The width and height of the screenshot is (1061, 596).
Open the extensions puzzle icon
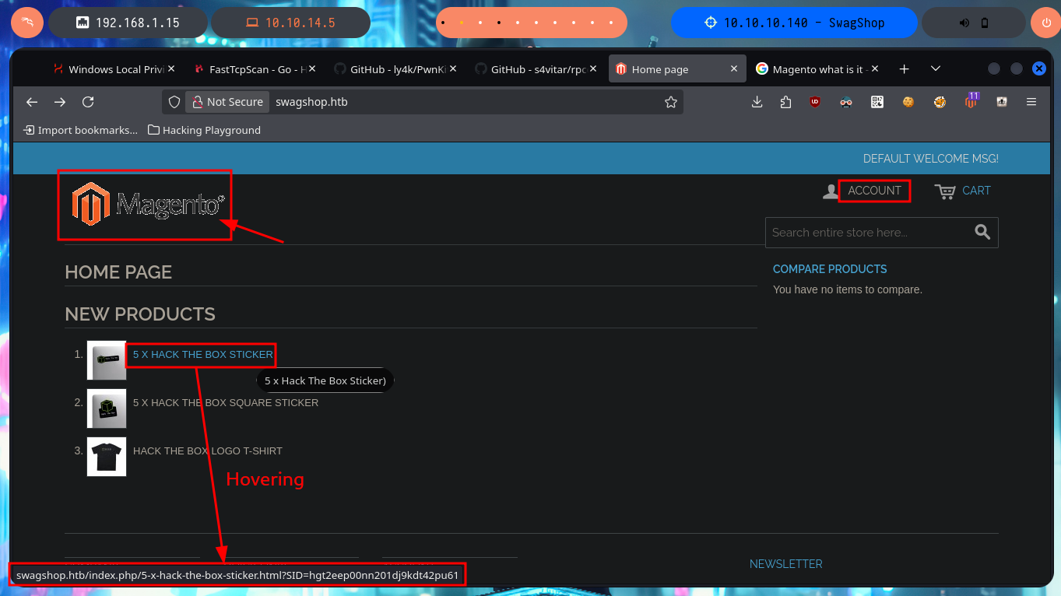tap(785, 102)
